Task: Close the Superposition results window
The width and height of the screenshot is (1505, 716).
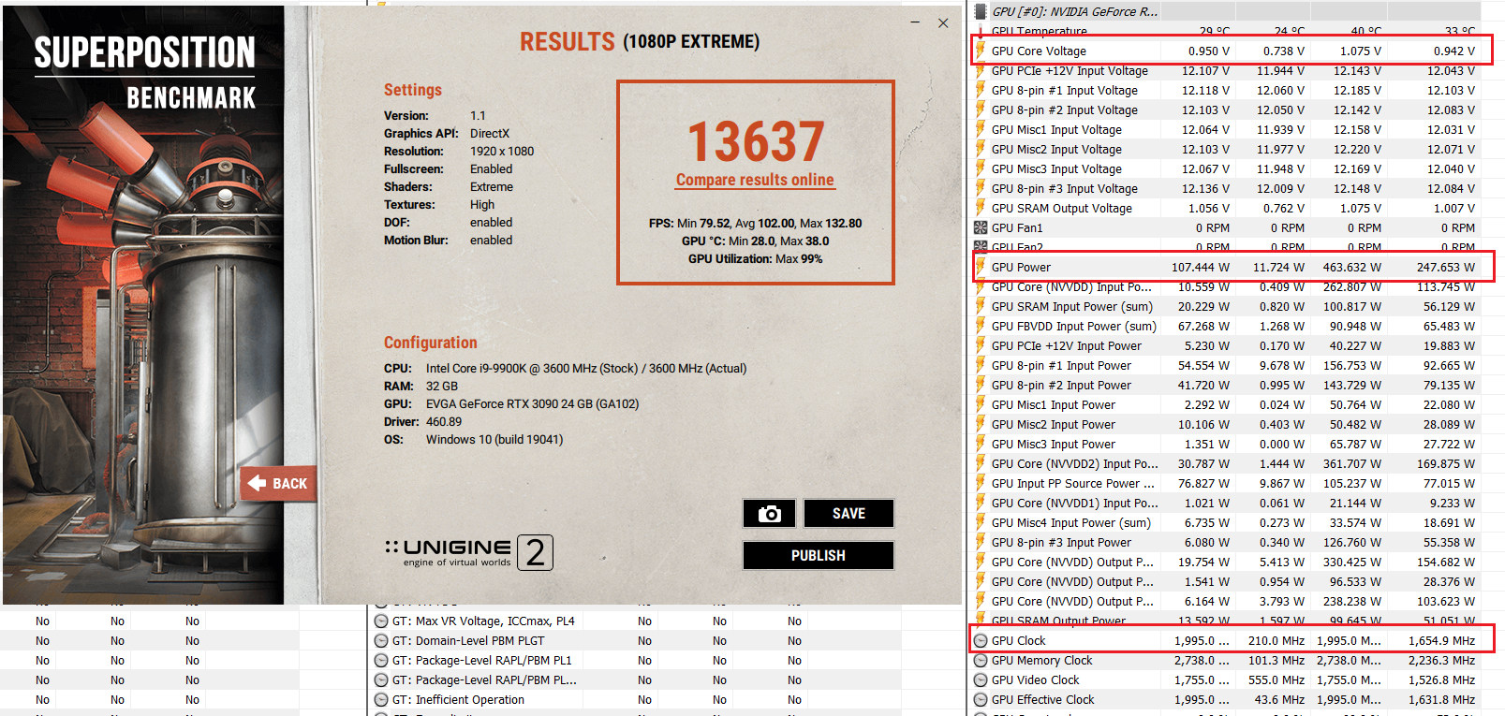Action: click(943, 22)
